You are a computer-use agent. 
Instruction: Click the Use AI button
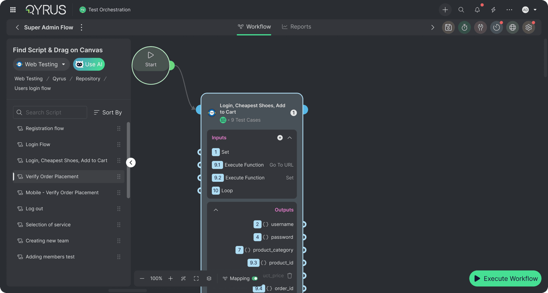point(89,64)
